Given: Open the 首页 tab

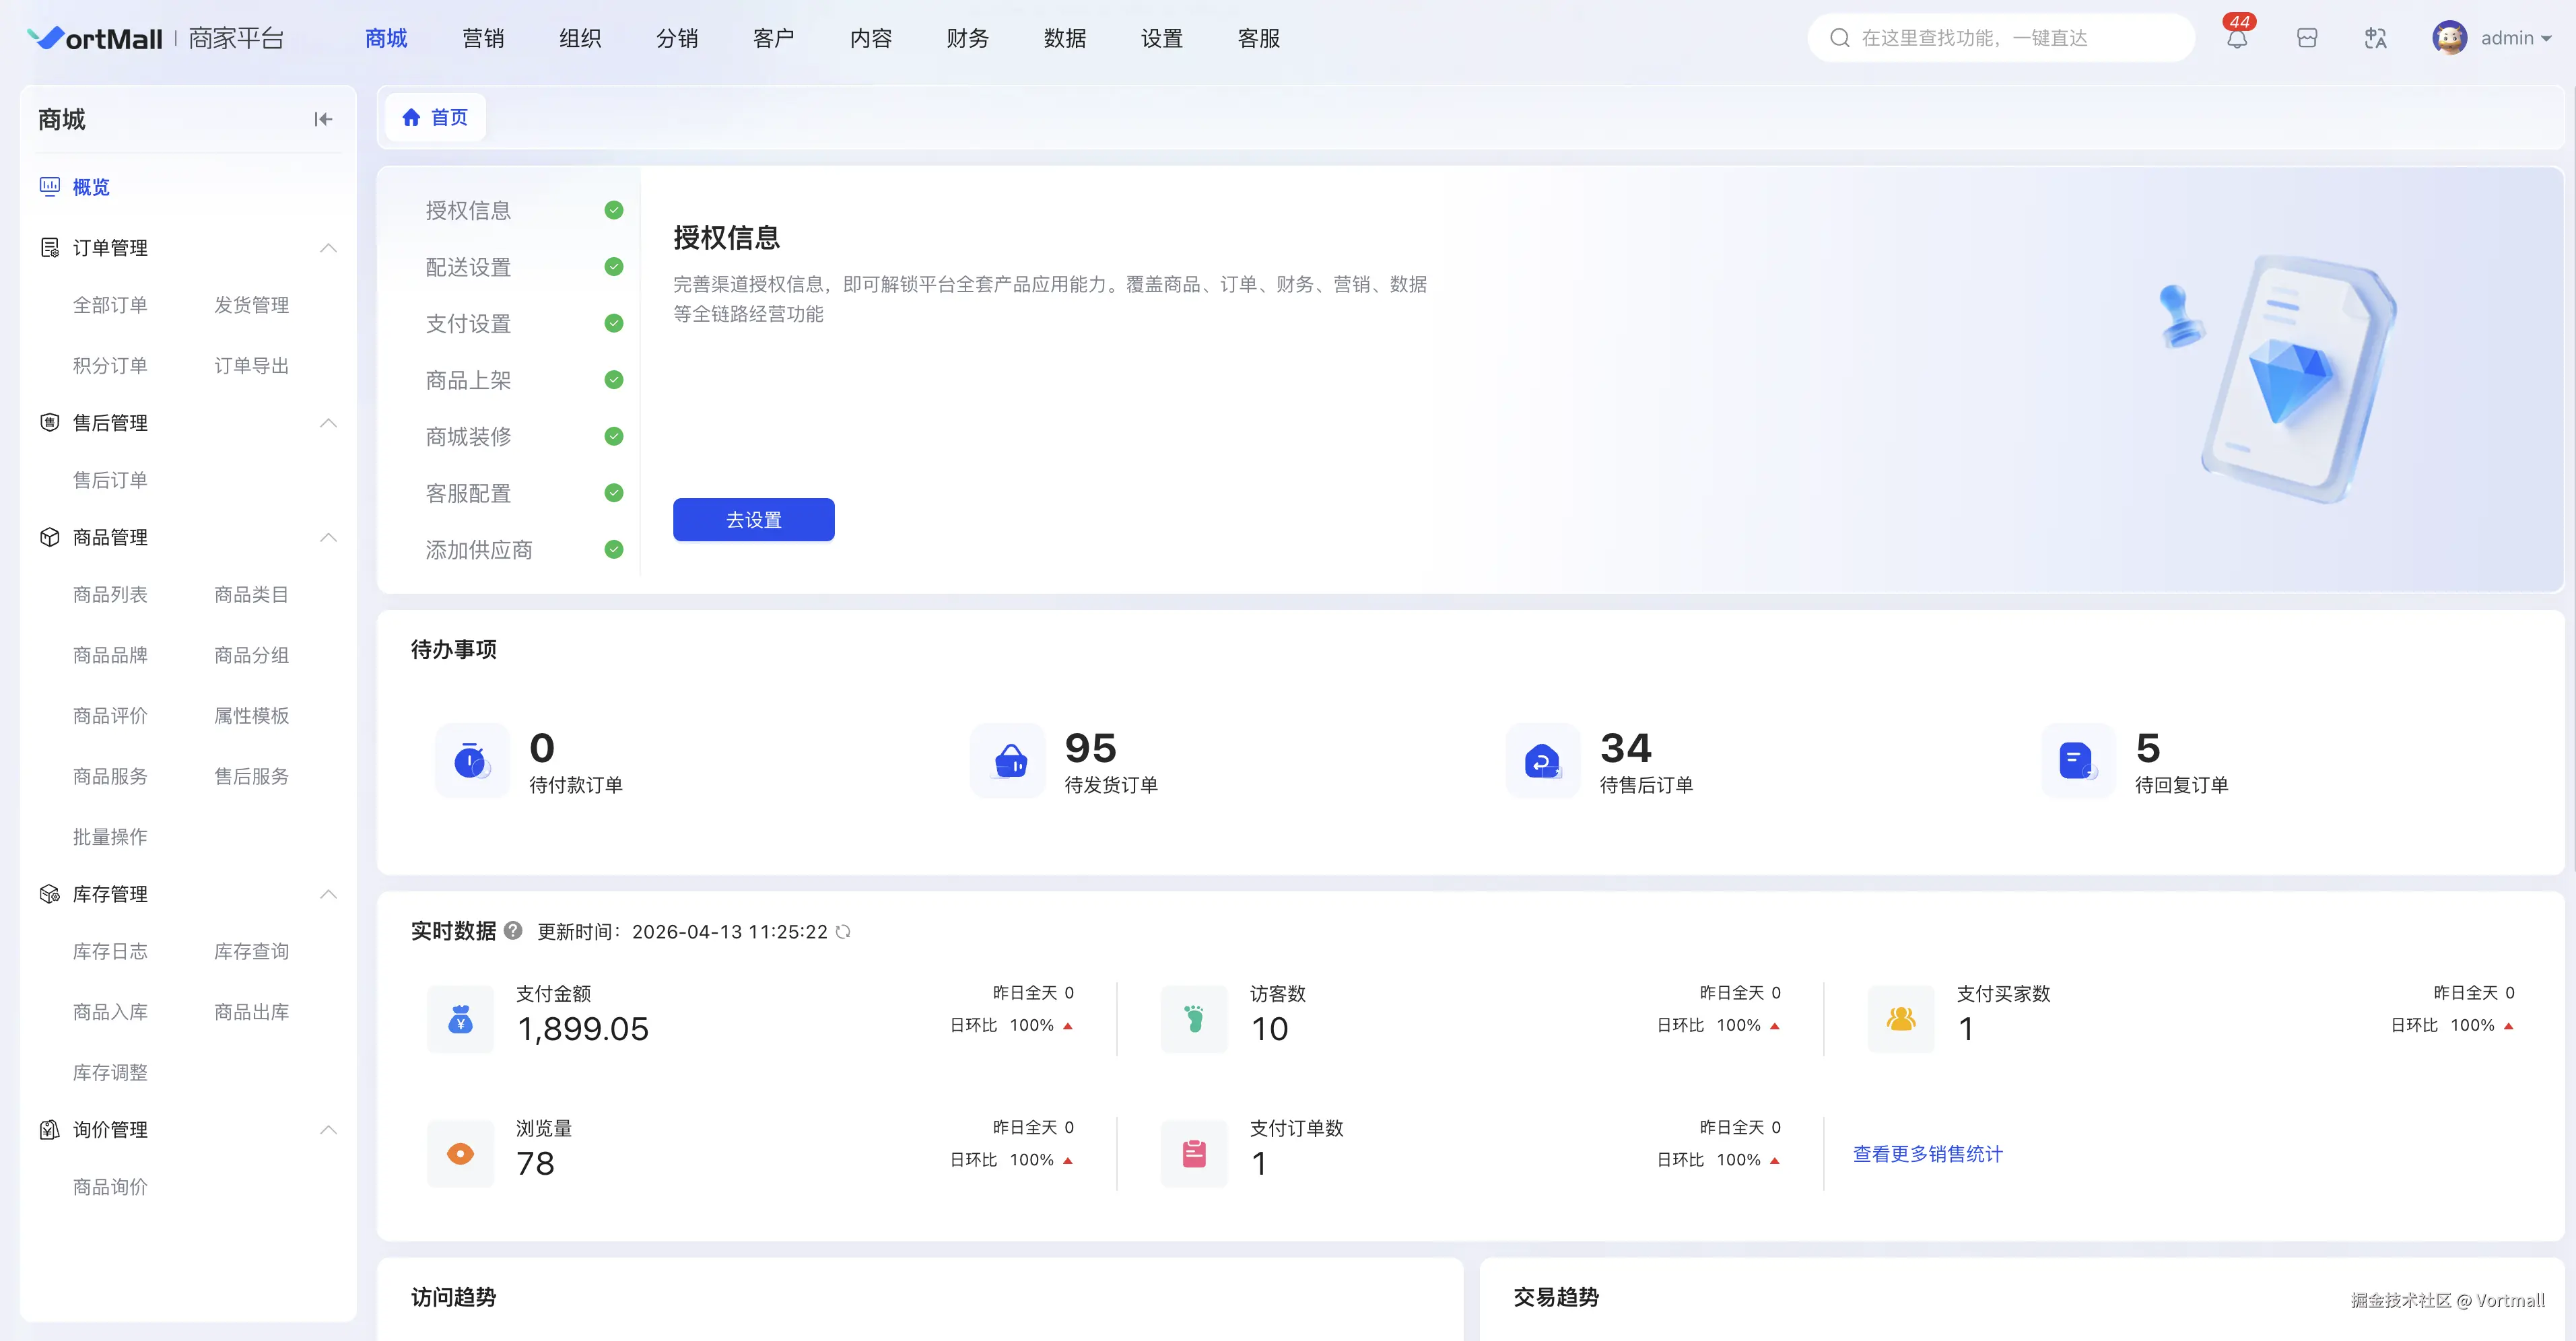Looking at the screenshot, I should pyautogui.click(x=435, y=118).
